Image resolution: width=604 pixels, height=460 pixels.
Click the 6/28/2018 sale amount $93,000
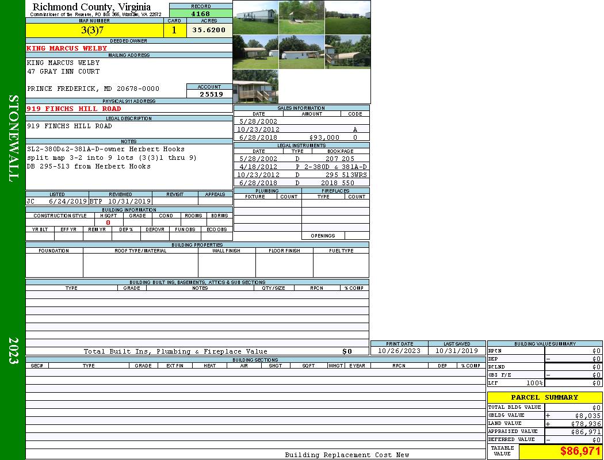click(x=324, y=138)
